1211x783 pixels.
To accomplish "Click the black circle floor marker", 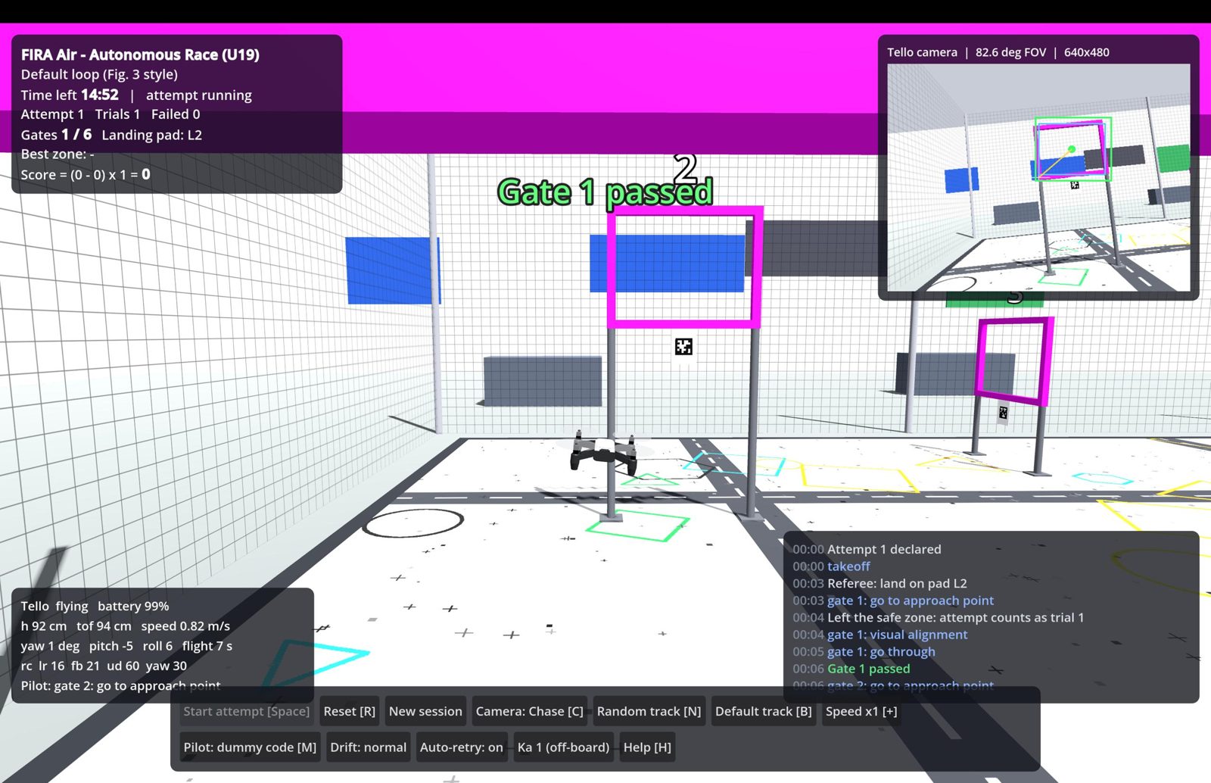I will [413, 522].
